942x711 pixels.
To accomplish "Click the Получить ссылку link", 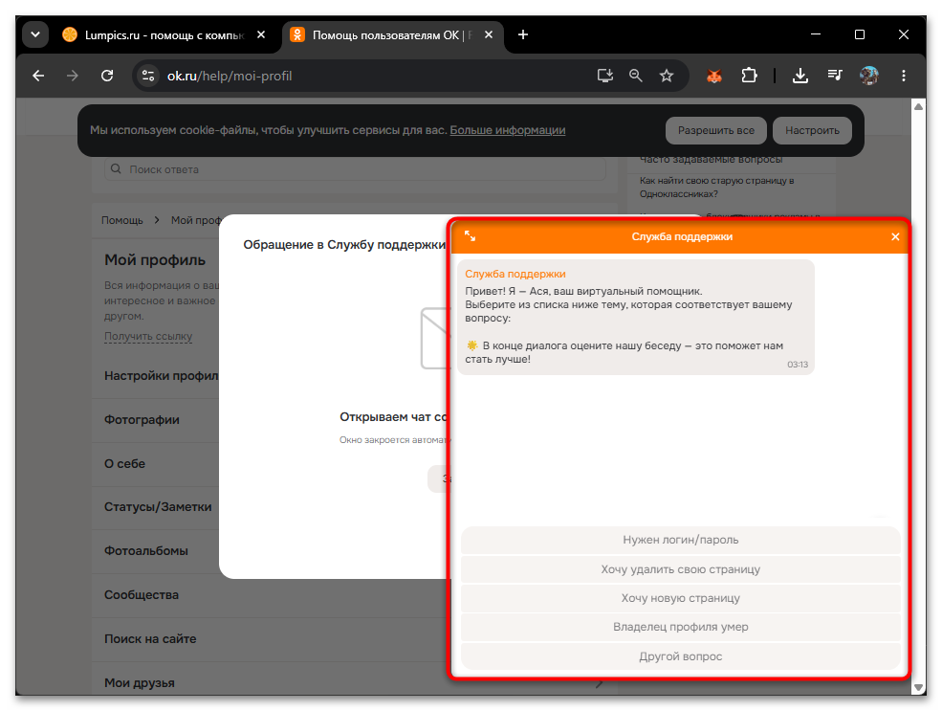I will click(148, 336).
